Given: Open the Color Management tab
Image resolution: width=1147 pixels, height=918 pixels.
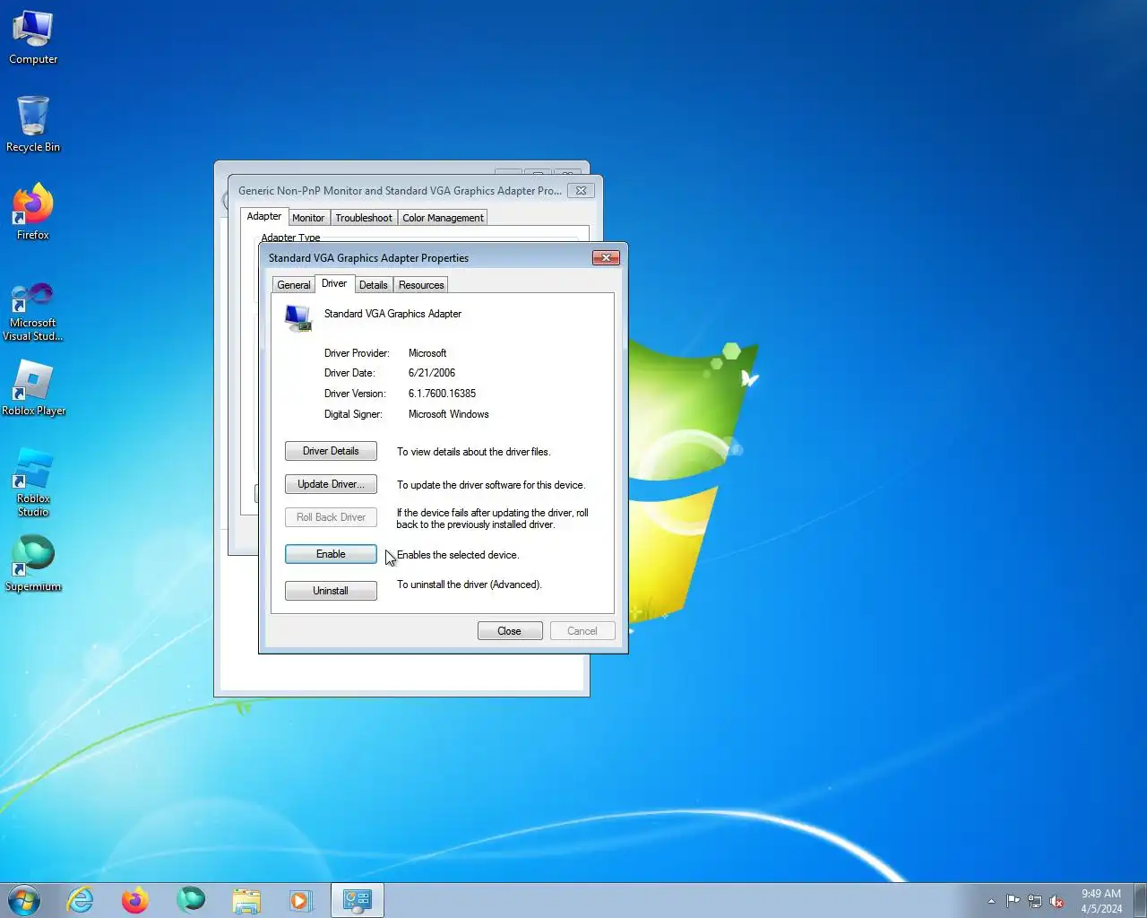Looking at the screenshot, I should pos(443,218).
